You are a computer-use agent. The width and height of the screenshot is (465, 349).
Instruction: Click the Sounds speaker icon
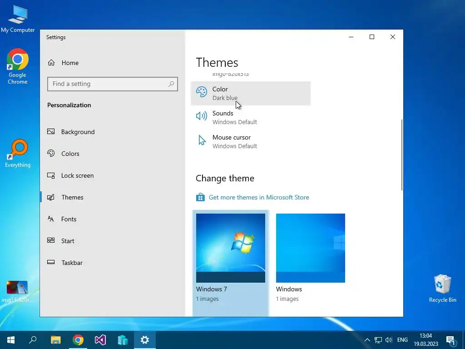coord(202,116)
